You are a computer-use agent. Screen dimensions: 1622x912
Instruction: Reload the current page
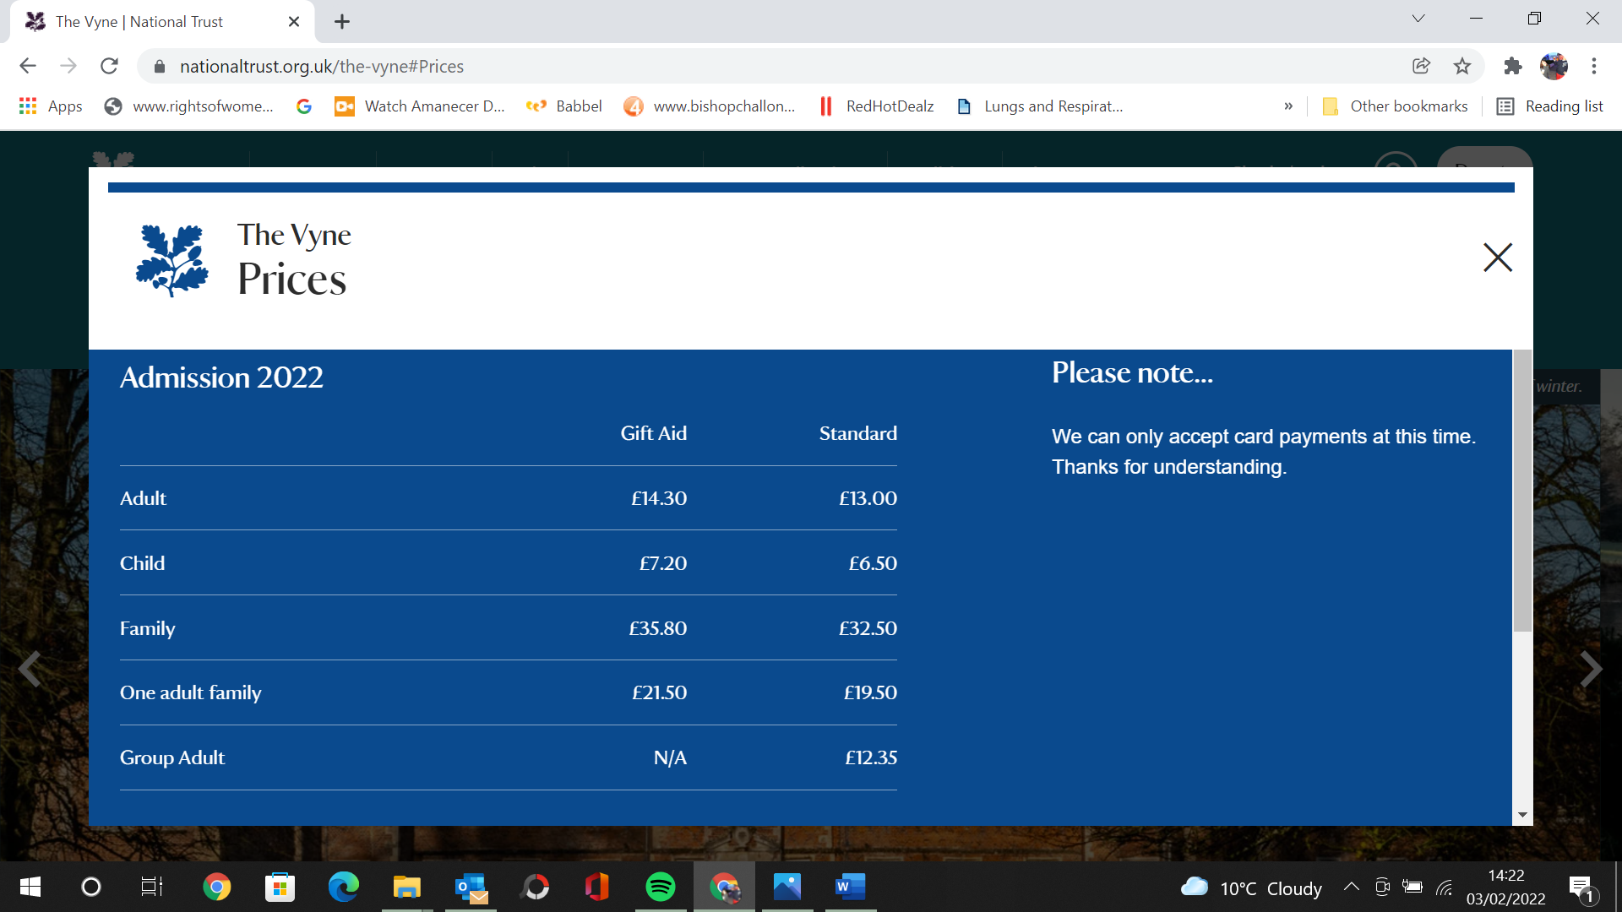(109, 66)
